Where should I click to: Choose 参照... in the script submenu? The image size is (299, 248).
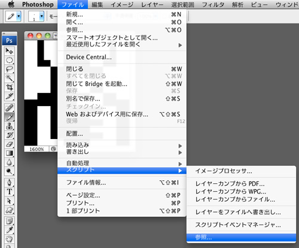pyautogui.click(x=241, y=238)
